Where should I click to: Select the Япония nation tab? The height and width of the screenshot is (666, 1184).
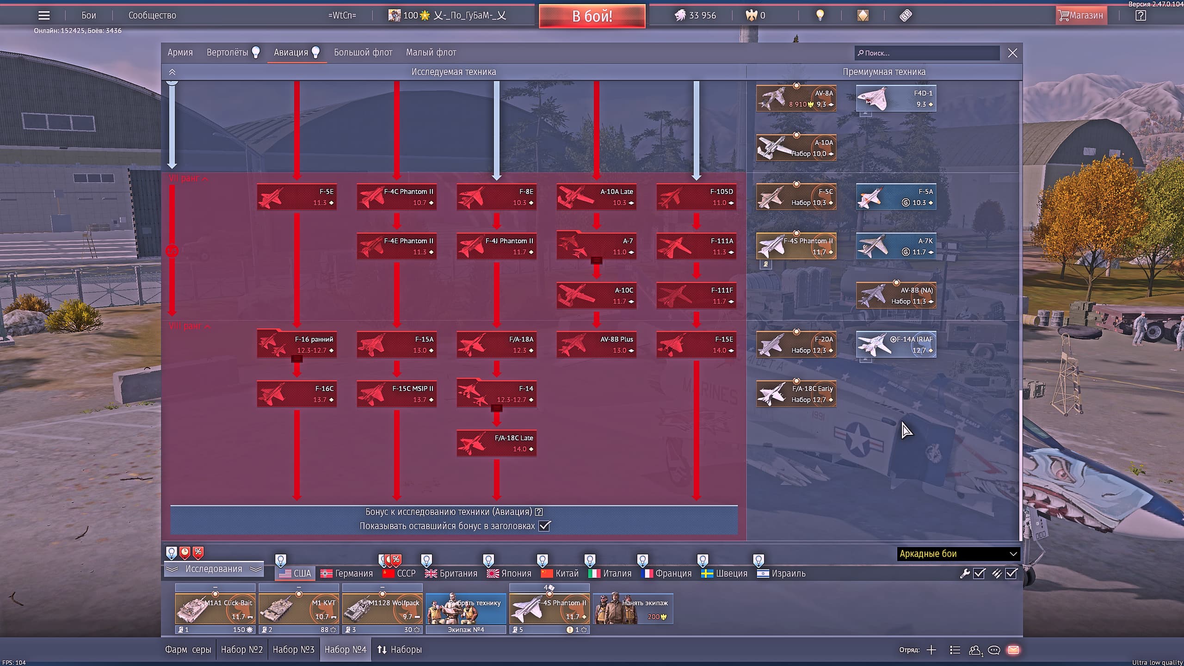tap(509, 573)
